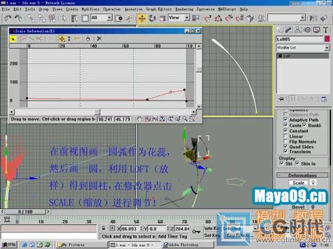The height and width of the screenshot is (249, 333).
Task: Open the Select by Name list
Action: [75, 18]
